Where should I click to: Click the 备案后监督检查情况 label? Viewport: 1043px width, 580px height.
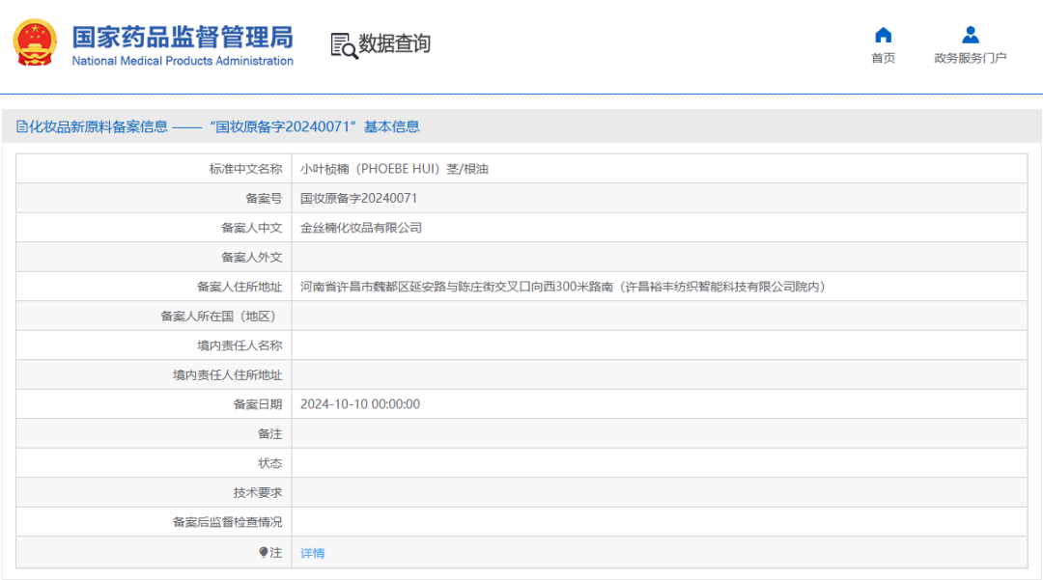[x=228, y=521]
